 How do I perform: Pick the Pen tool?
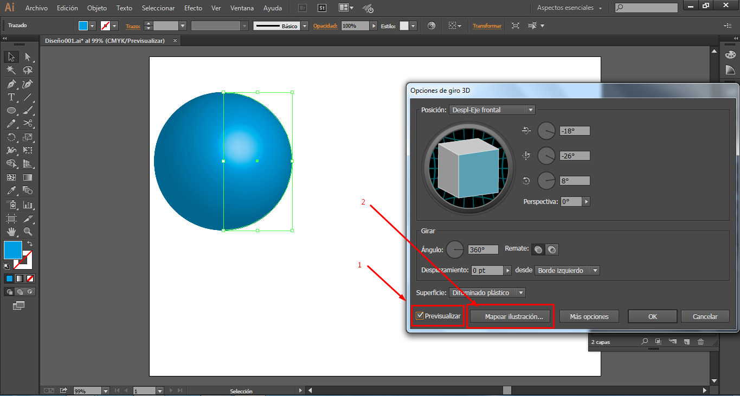click(11, 84)
